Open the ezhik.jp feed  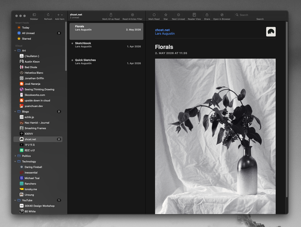[38, 117]
